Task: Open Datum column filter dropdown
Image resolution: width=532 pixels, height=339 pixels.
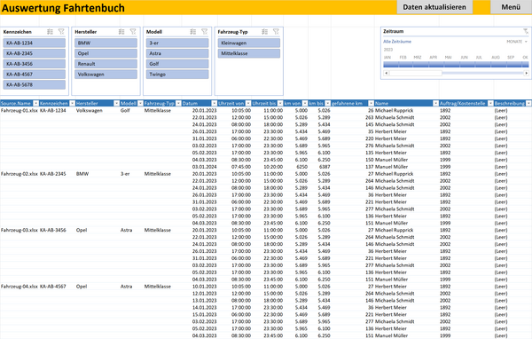Action: click(x=214, y=103)
